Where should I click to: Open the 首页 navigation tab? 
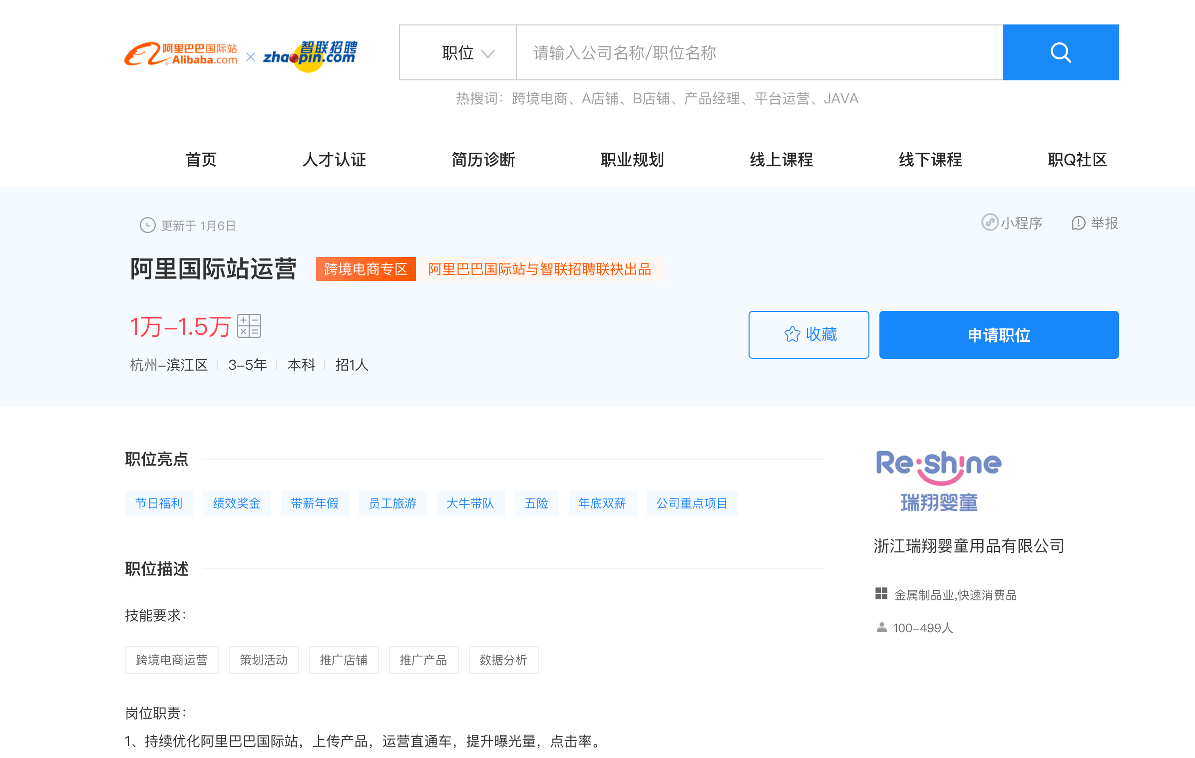pyautogui.click(x=201, y=160)
